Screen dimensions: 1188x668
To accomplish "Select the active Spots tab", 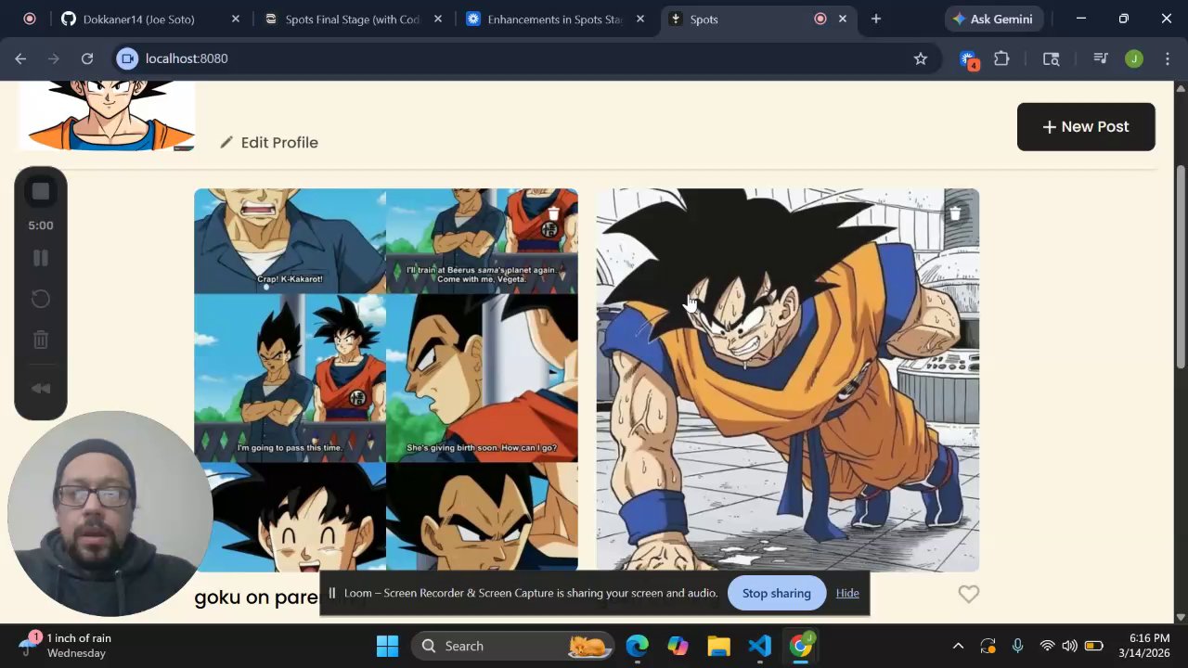I will point(742,19).
